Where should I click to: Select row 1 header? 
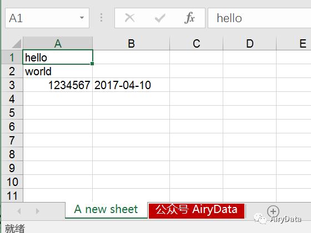[12, 58]
